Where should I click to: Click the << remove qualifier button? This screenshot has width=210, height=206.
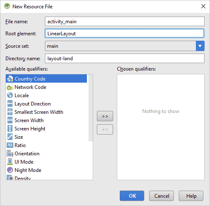[x=105, y=130]
